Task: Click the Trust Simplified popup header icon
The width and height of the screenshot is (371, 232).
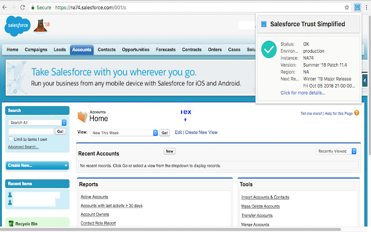Action: point(264,24)
